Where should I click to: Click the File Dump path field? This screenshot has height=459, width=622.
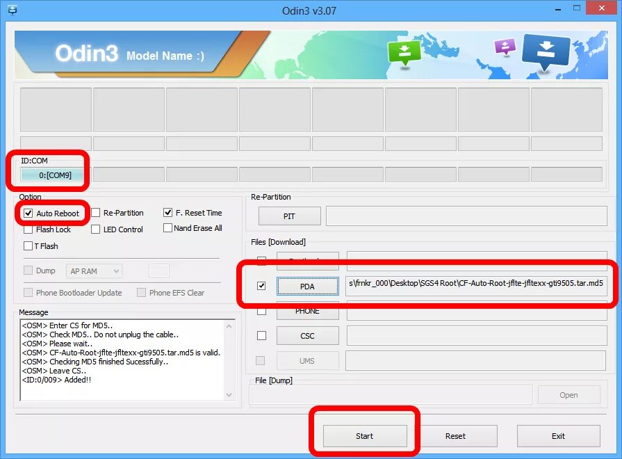(391, 395)
